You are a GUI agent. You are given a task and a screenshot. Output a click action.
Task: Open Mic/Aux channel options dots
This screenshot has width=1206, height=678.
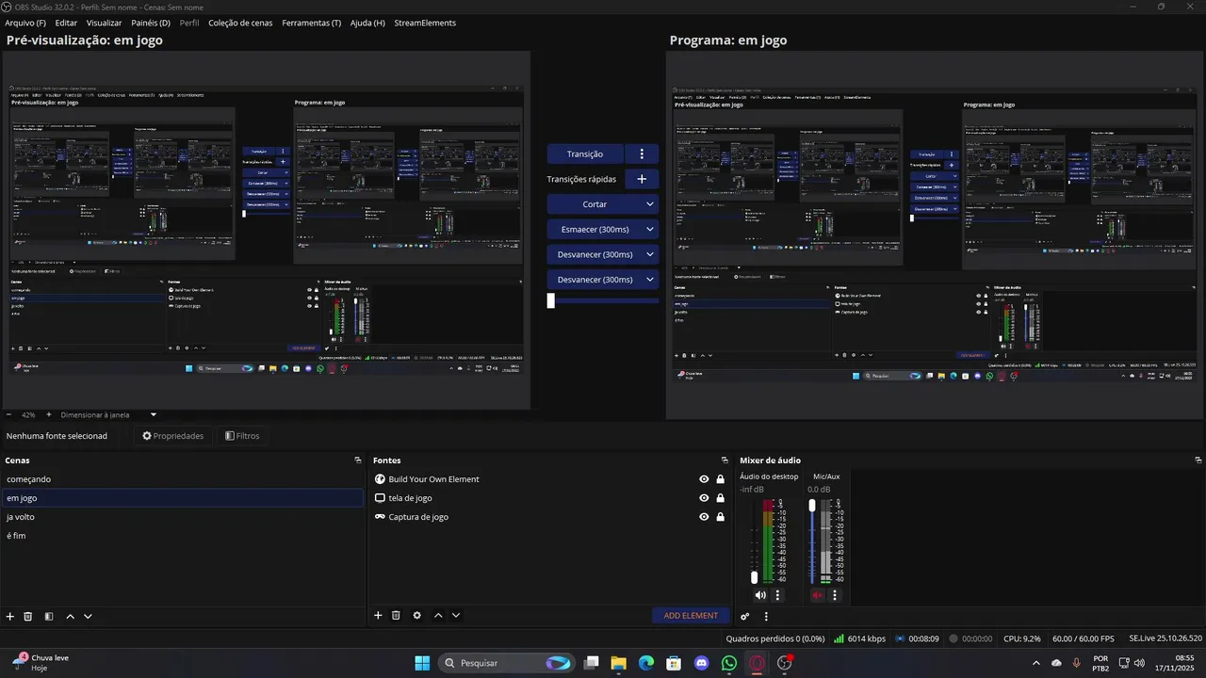[x=834, y=595]
